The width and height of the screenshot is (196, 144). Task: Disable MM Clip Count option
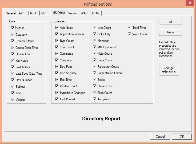[94, 47]
